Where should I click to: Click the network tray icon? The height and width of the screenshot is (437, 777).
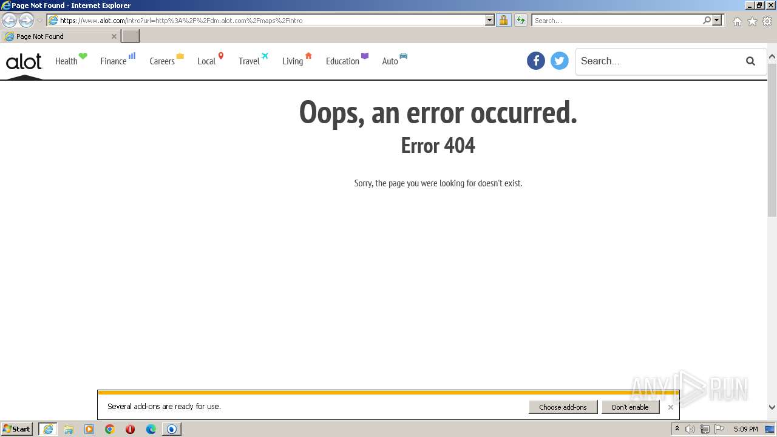tap(704, 429)
